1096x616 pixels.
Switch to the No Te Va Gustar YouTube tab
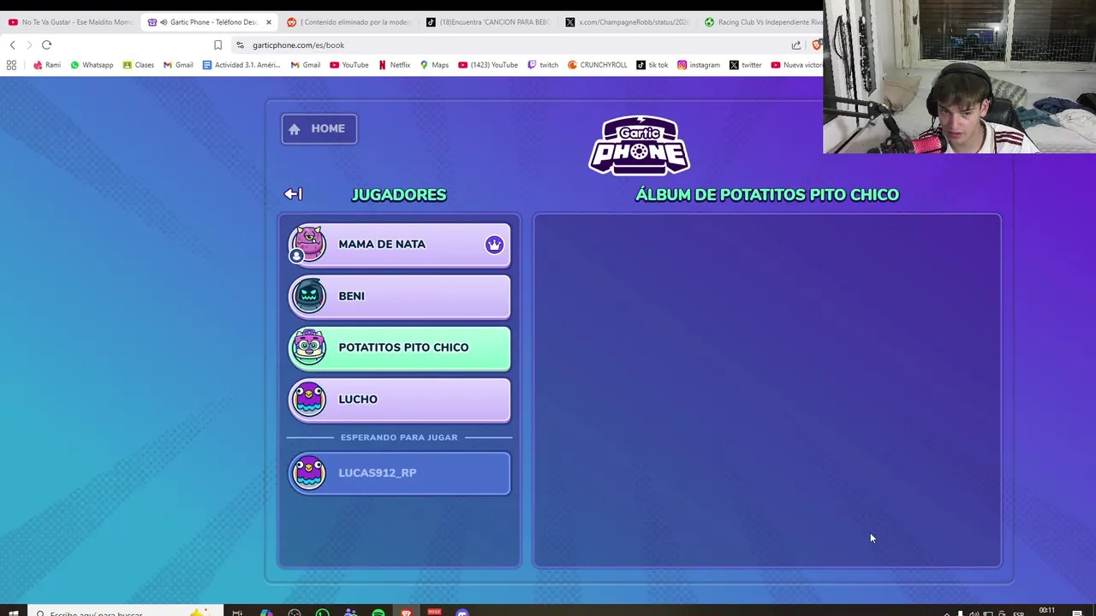point(70,22)
